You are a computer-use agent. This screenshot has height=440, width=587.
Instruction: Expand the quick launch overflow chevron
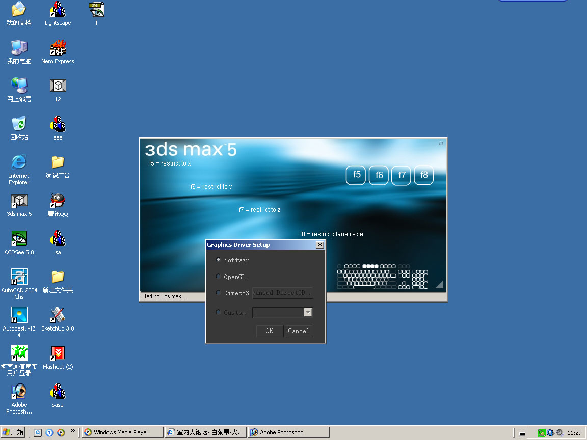pyautogui.click(x=73, y=431)
